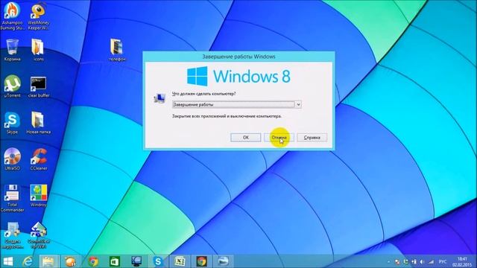The height and width of the screenshot is (268, 477).
Task: Select the Skype desktop shortcut
Action: click(x=12, y=123)
